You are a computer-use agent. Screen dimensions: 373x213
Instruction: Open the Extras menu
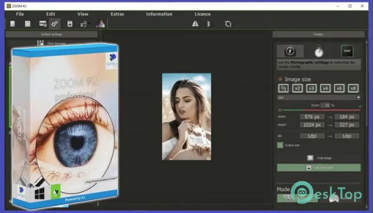(117, 14)
